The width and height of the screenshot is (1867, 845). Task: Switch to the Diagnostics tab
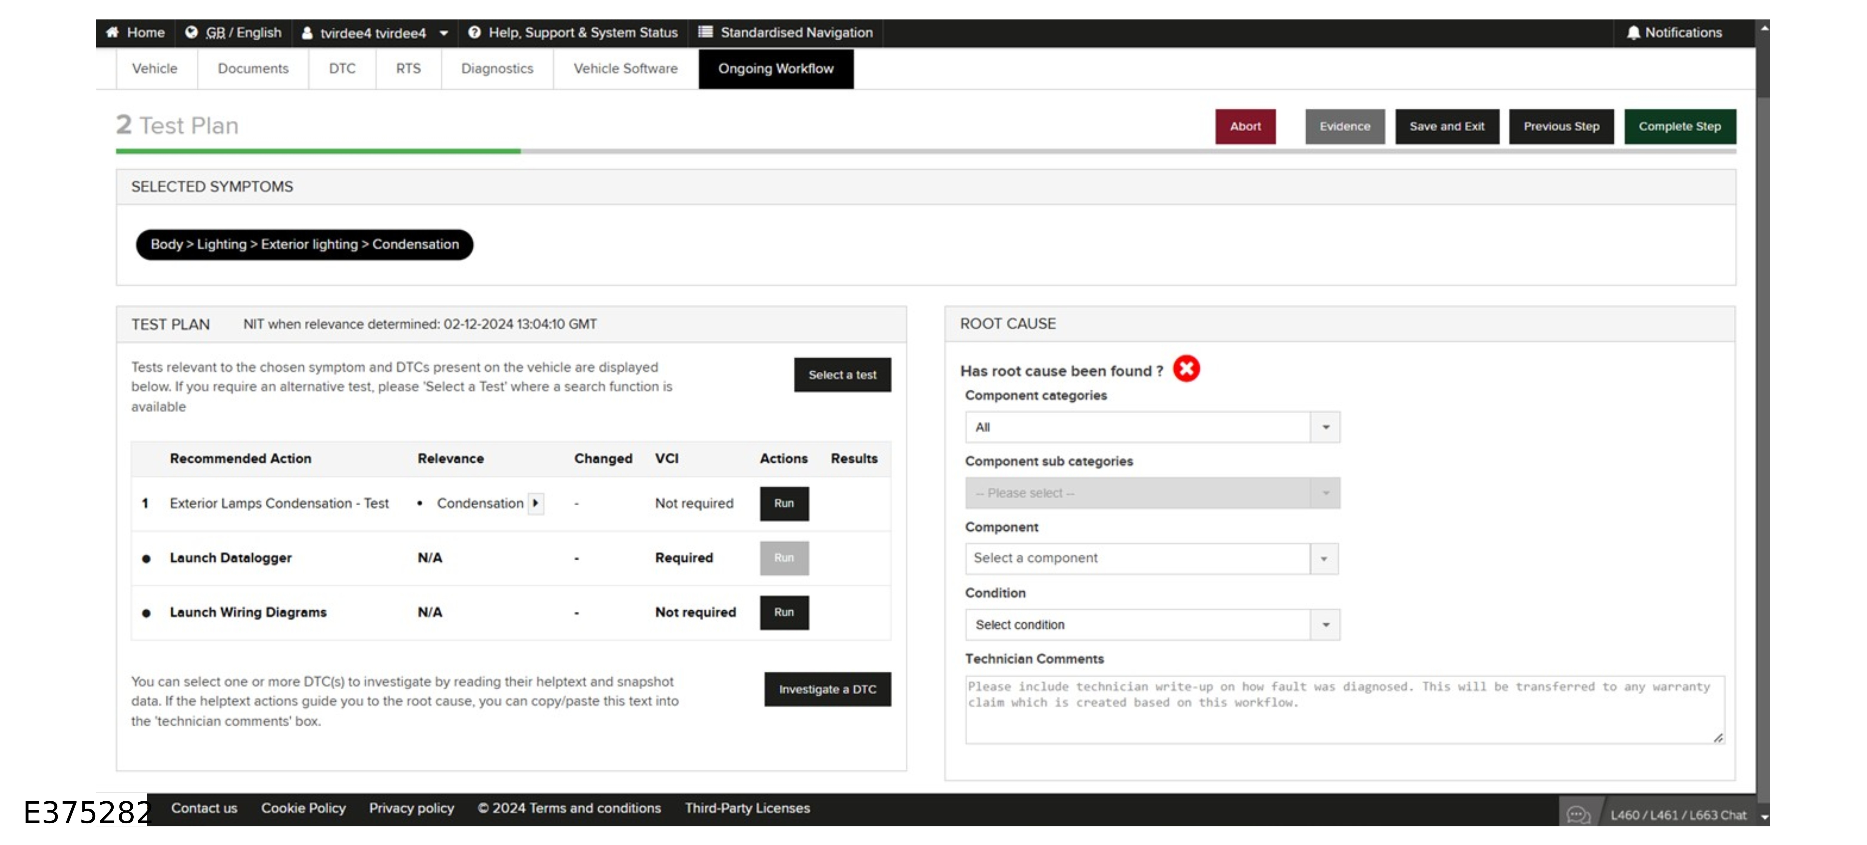point(497,68)
